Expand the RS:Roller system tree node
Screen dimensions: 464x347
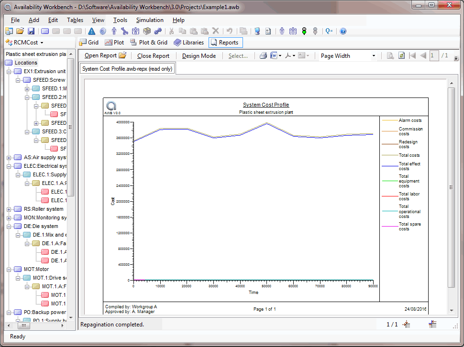coord(10,209)
